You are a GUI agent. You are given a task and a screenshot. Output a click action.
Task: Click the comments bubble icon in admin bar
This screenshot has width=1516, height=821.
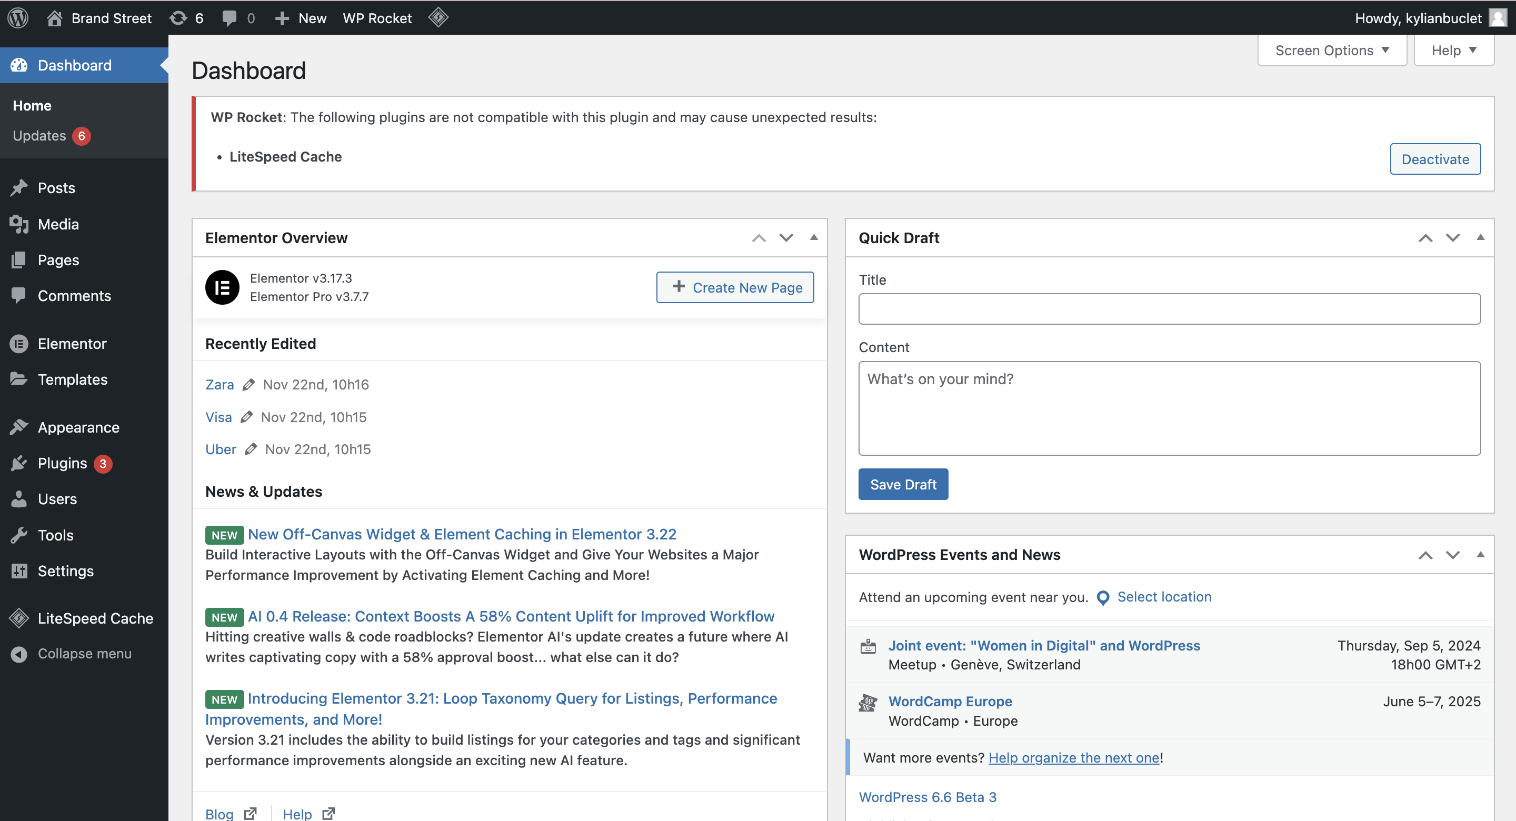coord(230,18)
